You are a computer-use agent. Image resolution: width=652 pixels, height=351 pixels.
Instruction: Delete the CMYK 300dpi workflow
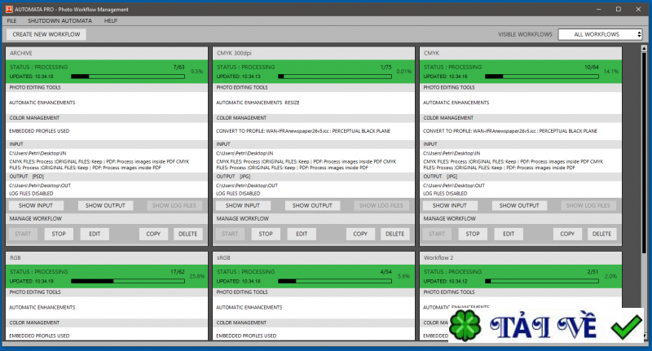[x=395, y=234]
